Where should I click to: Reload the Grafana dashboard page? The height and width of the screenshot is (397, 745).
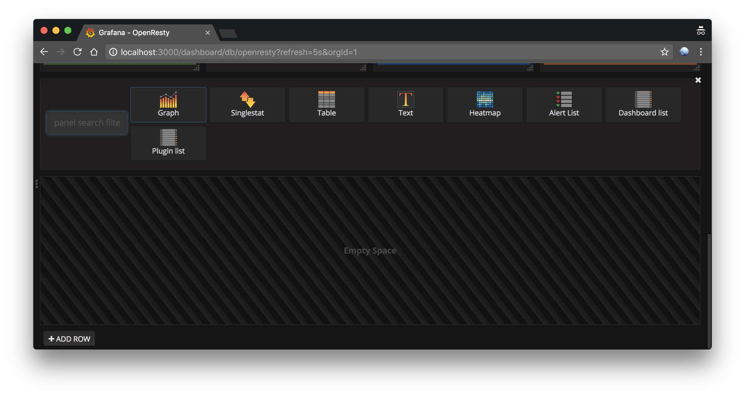pos(77,52)
